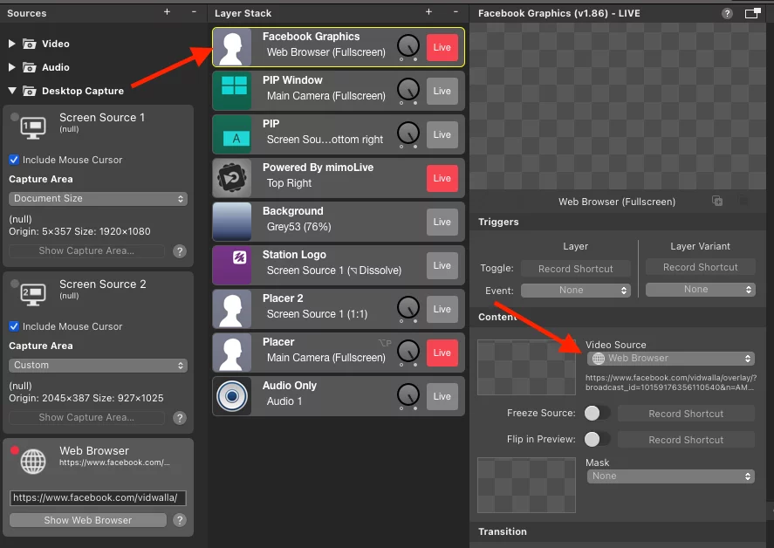
Task: Open the Custom capture area dropdown
Action: [98, 366]
